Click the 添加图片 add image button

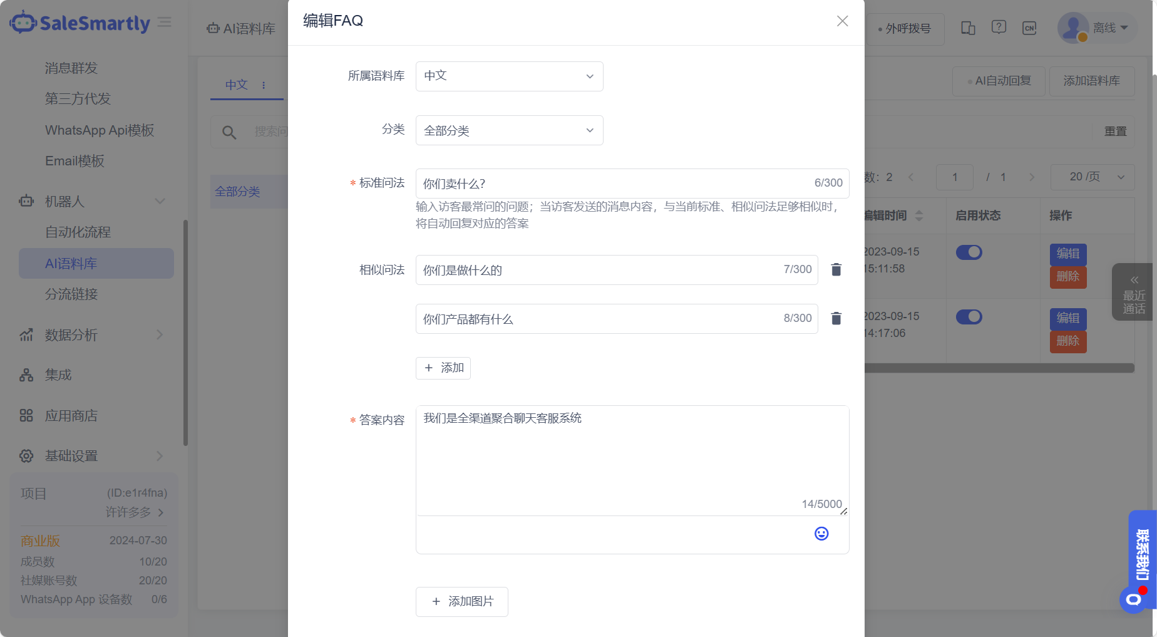click(461, 601)
